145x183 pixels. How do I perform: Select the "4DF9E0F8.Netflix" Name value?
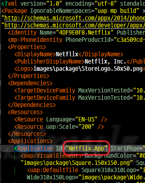coord(85,33)
